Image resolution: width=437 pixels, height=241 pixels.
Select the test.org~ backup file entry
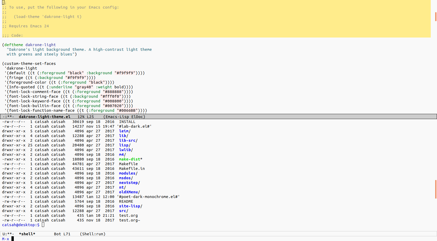click(130, 220)
